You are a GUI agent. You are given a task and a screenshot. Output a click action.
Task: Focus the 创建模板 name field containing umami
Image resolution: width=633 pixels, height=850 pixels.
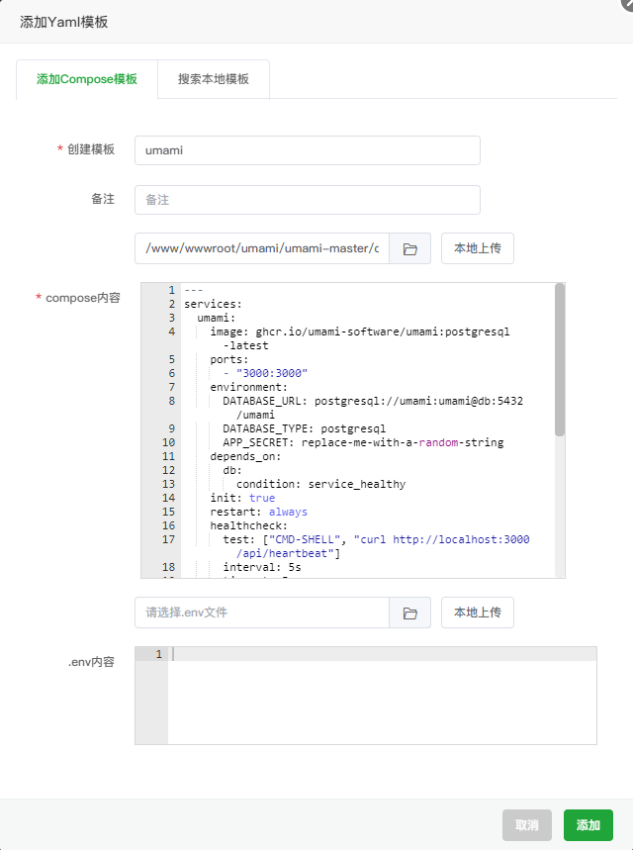pos(307,150)
